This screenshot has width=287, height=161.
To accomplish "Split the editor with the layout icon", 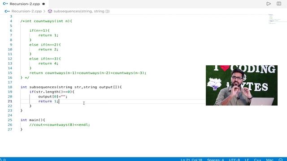I will click(x=279, y=4).
